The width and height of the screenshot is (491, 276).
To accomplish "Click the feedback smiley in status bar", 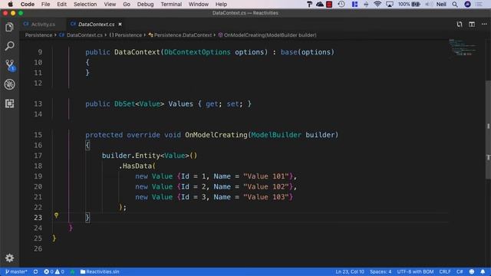I will (x=472, y=271).
